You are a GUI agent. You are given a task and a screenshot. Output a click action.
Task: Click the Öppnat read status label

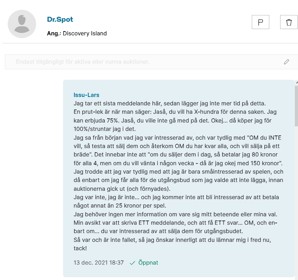point(148,262)
